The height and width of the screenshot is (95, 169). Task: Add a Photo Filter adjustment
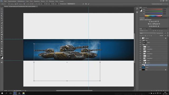(155, 24)
